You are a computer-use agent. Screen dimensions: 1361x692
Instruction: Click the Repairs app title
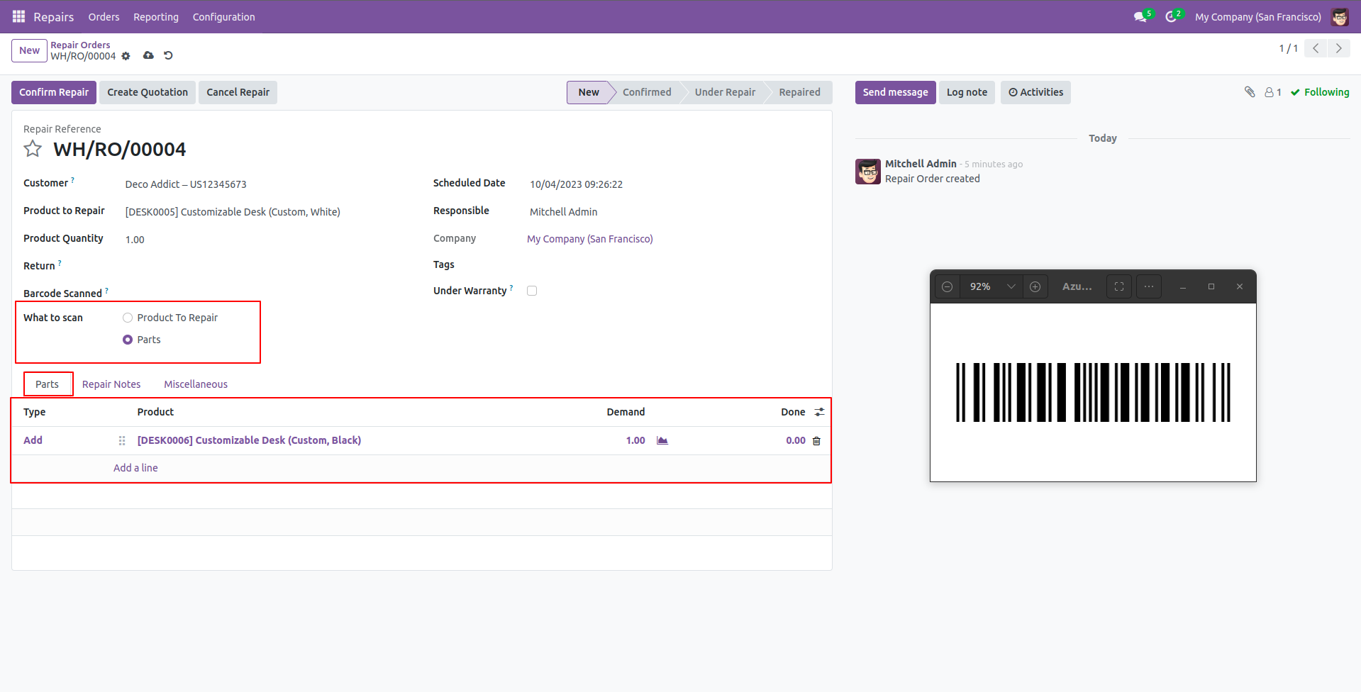pos(53,16)
